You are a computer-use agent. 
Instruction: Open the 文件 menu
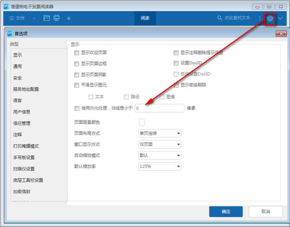click(x=17, y=18)
